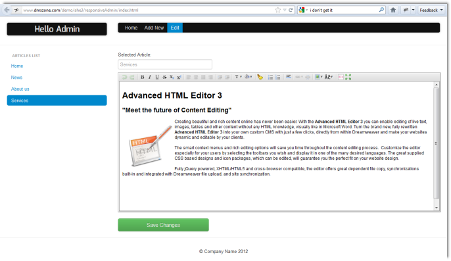
Task: Select the Services article
Action: click(x=57, y=101)
